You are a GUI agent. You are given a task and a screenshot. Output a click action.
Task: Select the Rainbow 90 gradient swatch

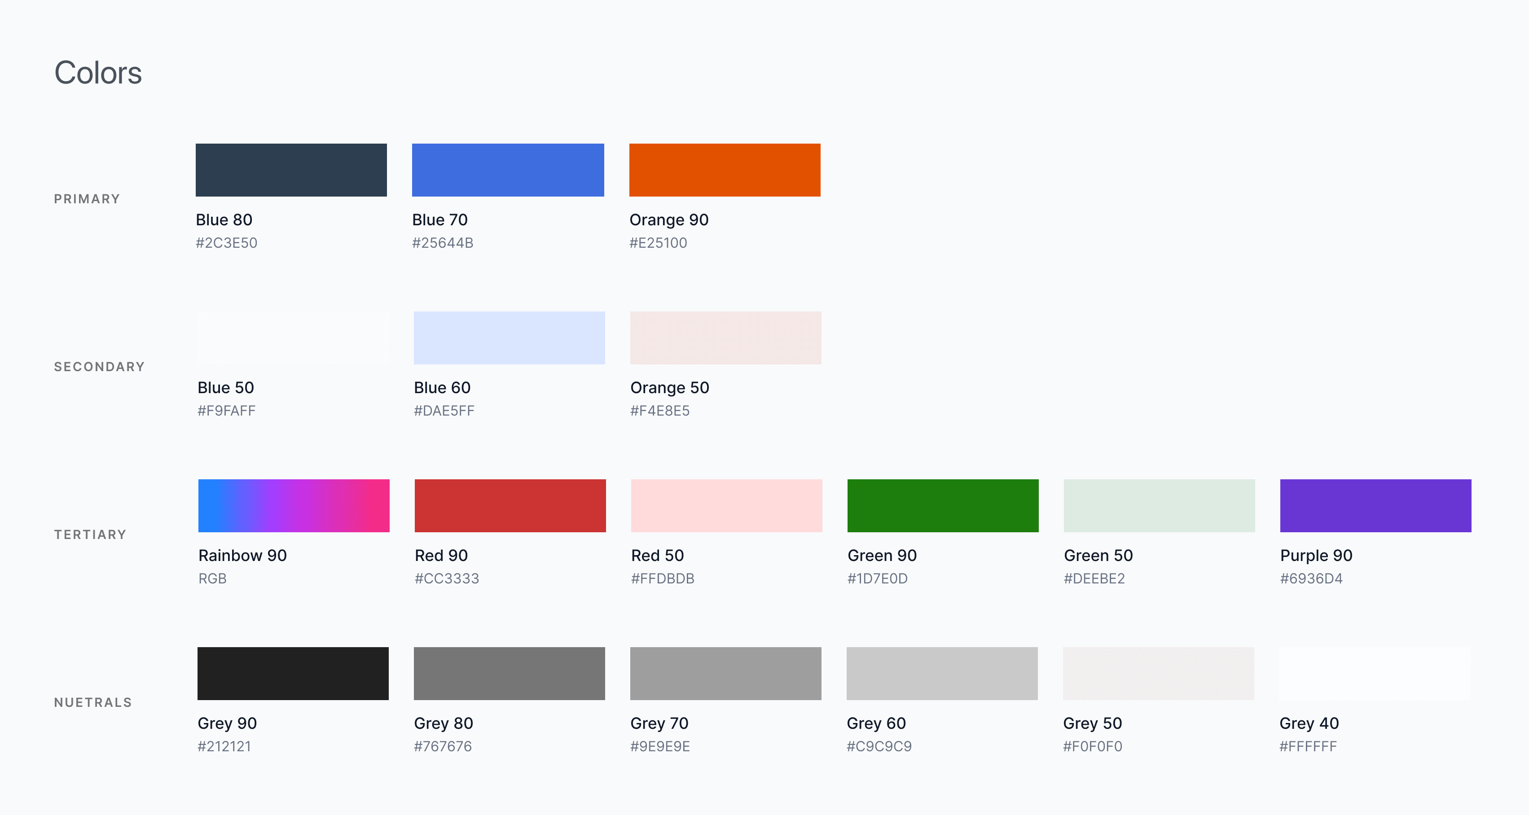[294, 505]
